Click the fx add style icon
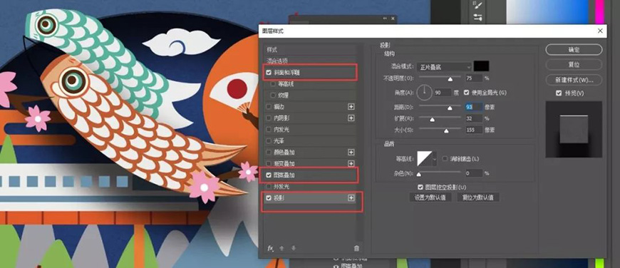Screen dimensions: 620x268 tap(271, 248)
